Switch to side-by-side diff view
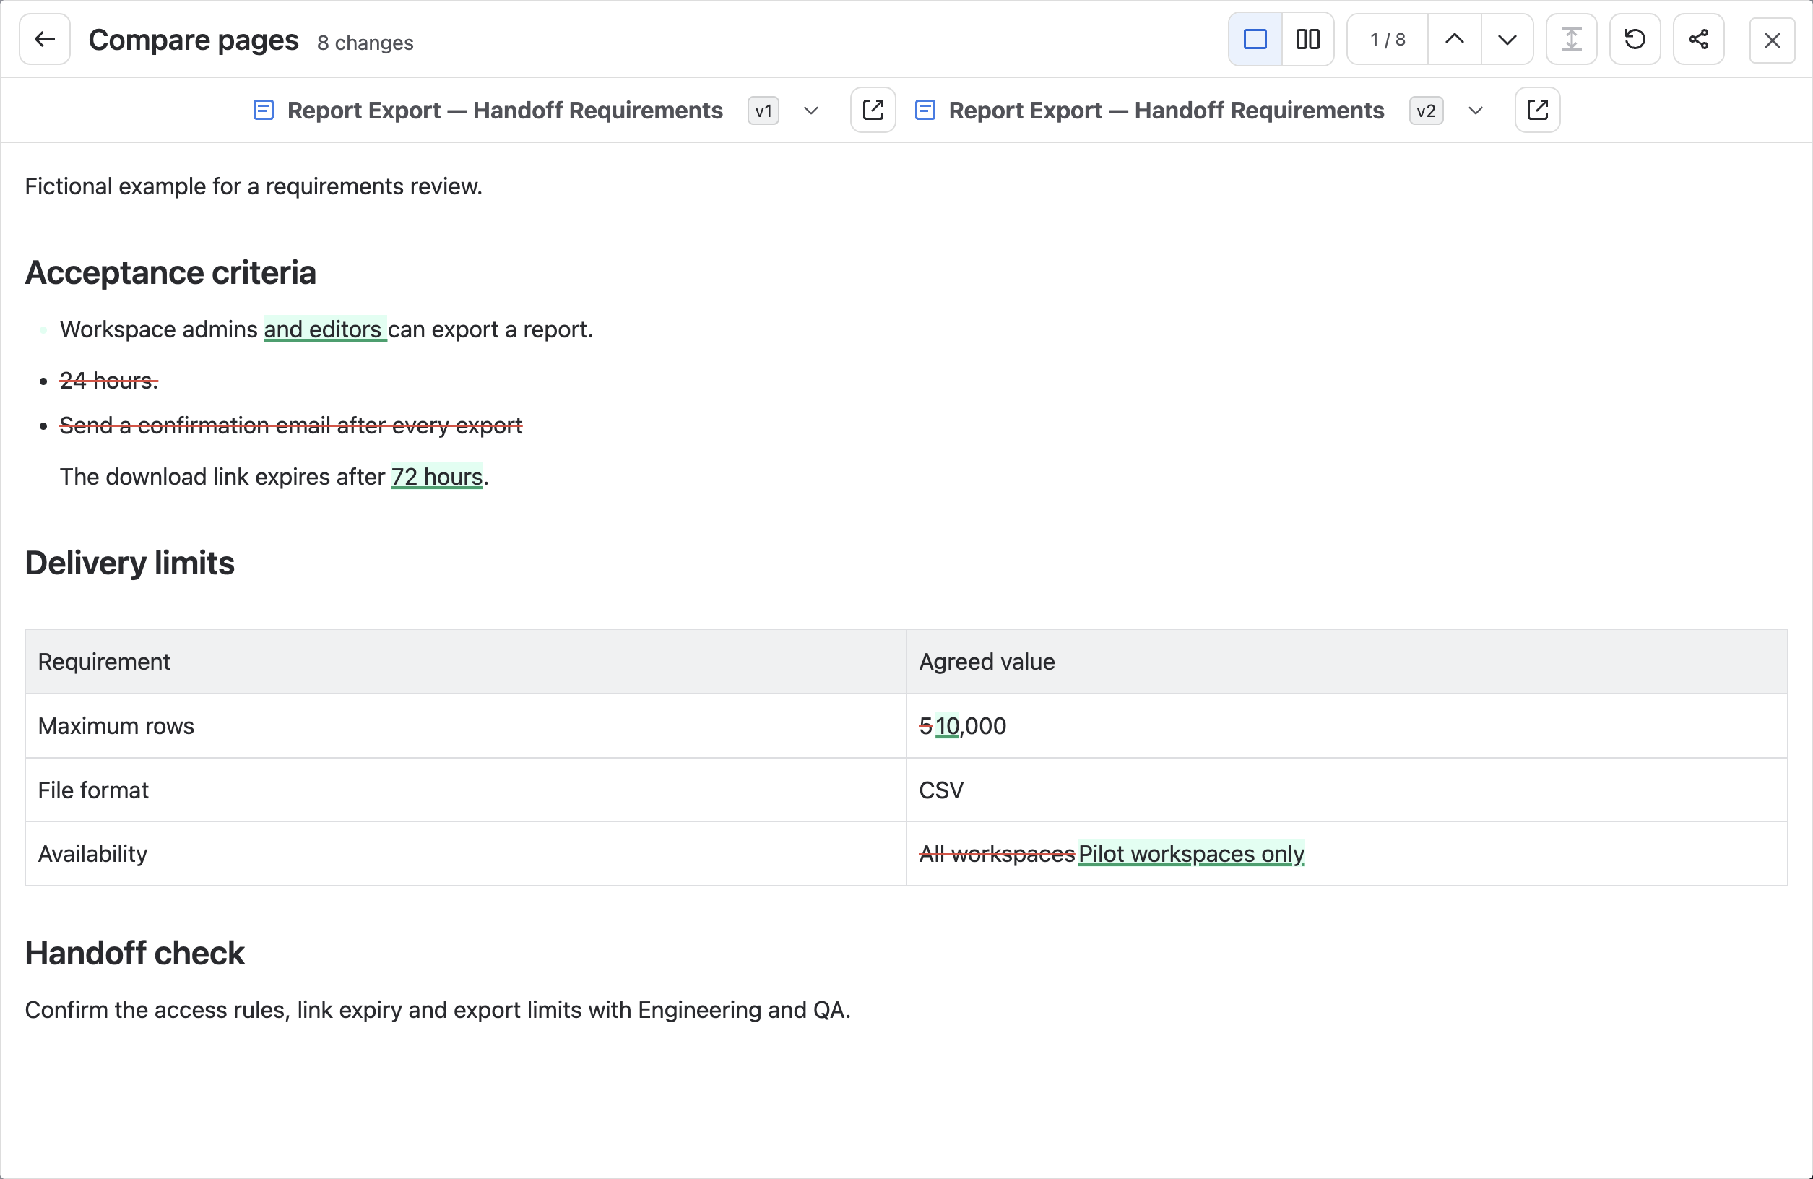The height and width of the screenshot is (1179, 1813). click(x=1308, y=40)
